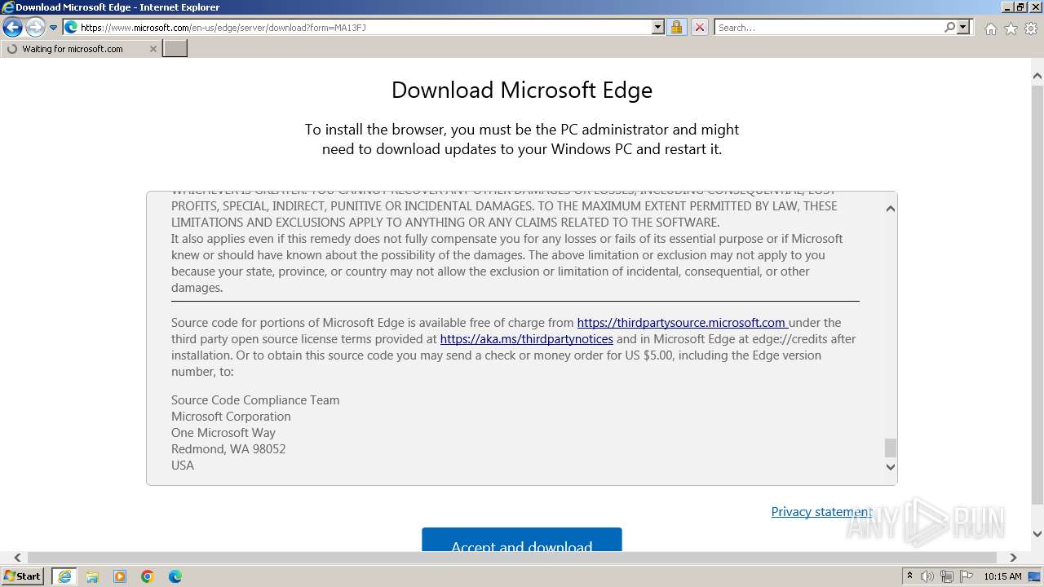Click page vertical scrollbar down arrow

(x=1037, y=534)
